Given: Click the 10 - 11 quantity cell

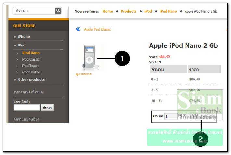Looking at the screenshot, I should (x=157, y=101).
